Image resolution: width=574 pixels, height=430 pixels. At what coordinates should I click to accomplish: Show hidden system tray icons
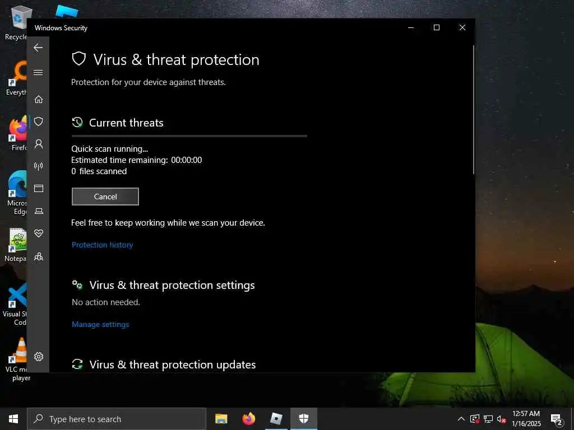click(x=461, y=419)
